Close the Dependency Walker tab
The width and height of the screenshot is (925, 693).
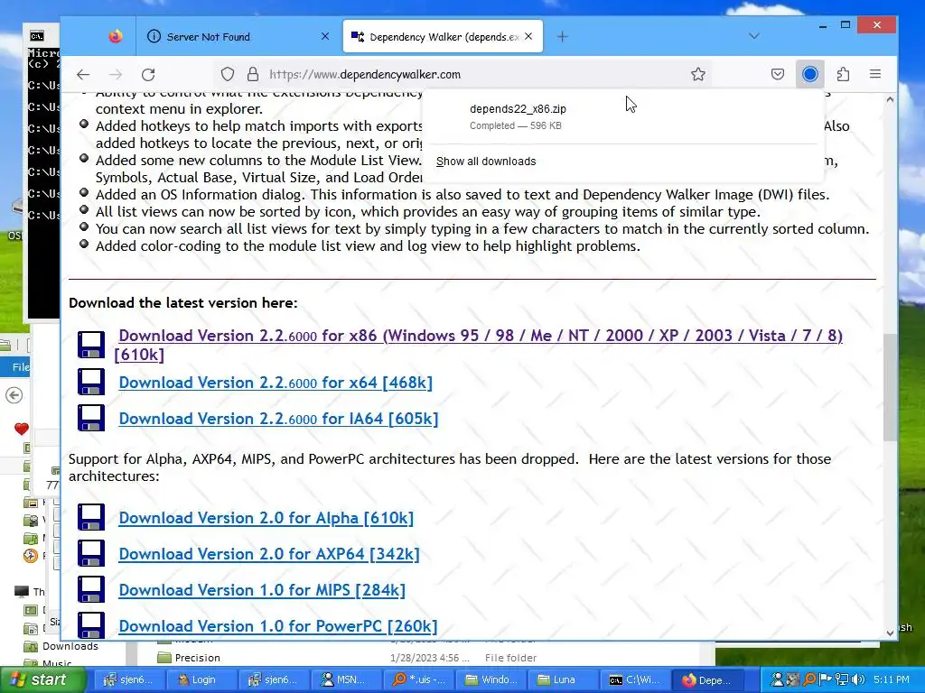pos(528,36)
